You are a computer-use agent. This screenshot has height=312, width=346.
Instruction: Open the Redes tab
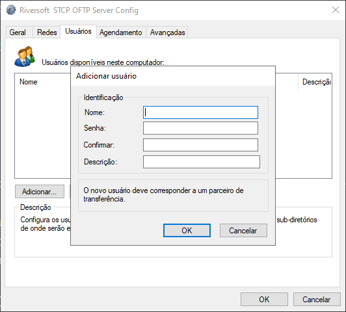(x=47, y=32)
